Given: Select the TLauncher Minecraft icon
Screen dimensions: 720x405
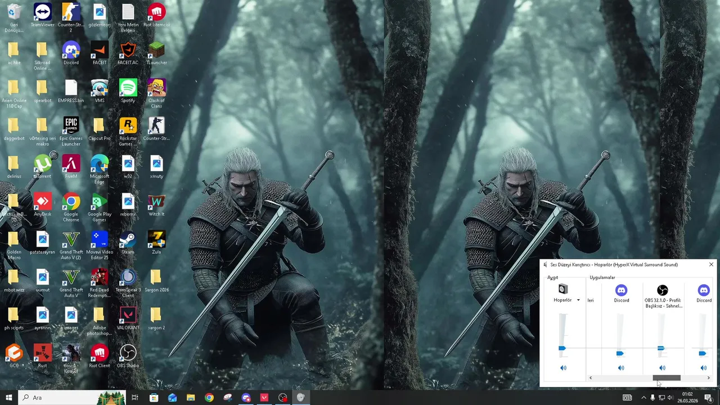Looking at the screenshot, I should point(156,53).
